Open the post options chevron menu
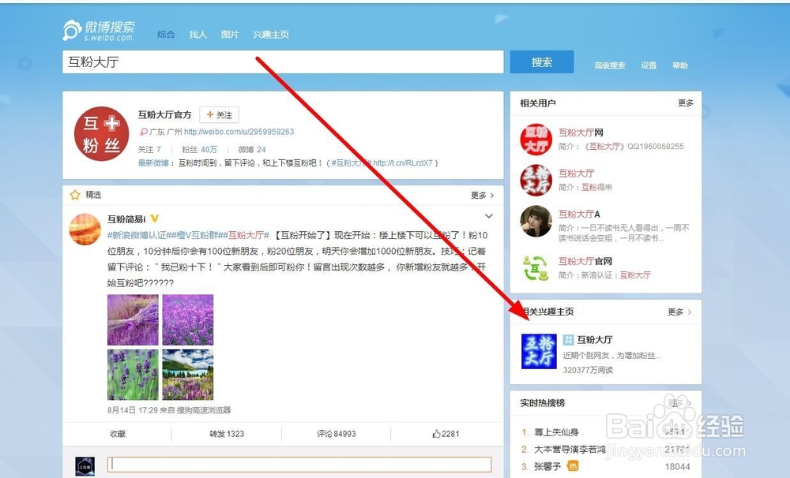Viewport: 790px width, 478px height. tap(489, 216)
